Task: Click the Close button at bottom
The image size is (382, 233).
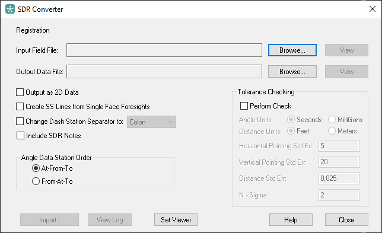Action: tap(346, 219)
